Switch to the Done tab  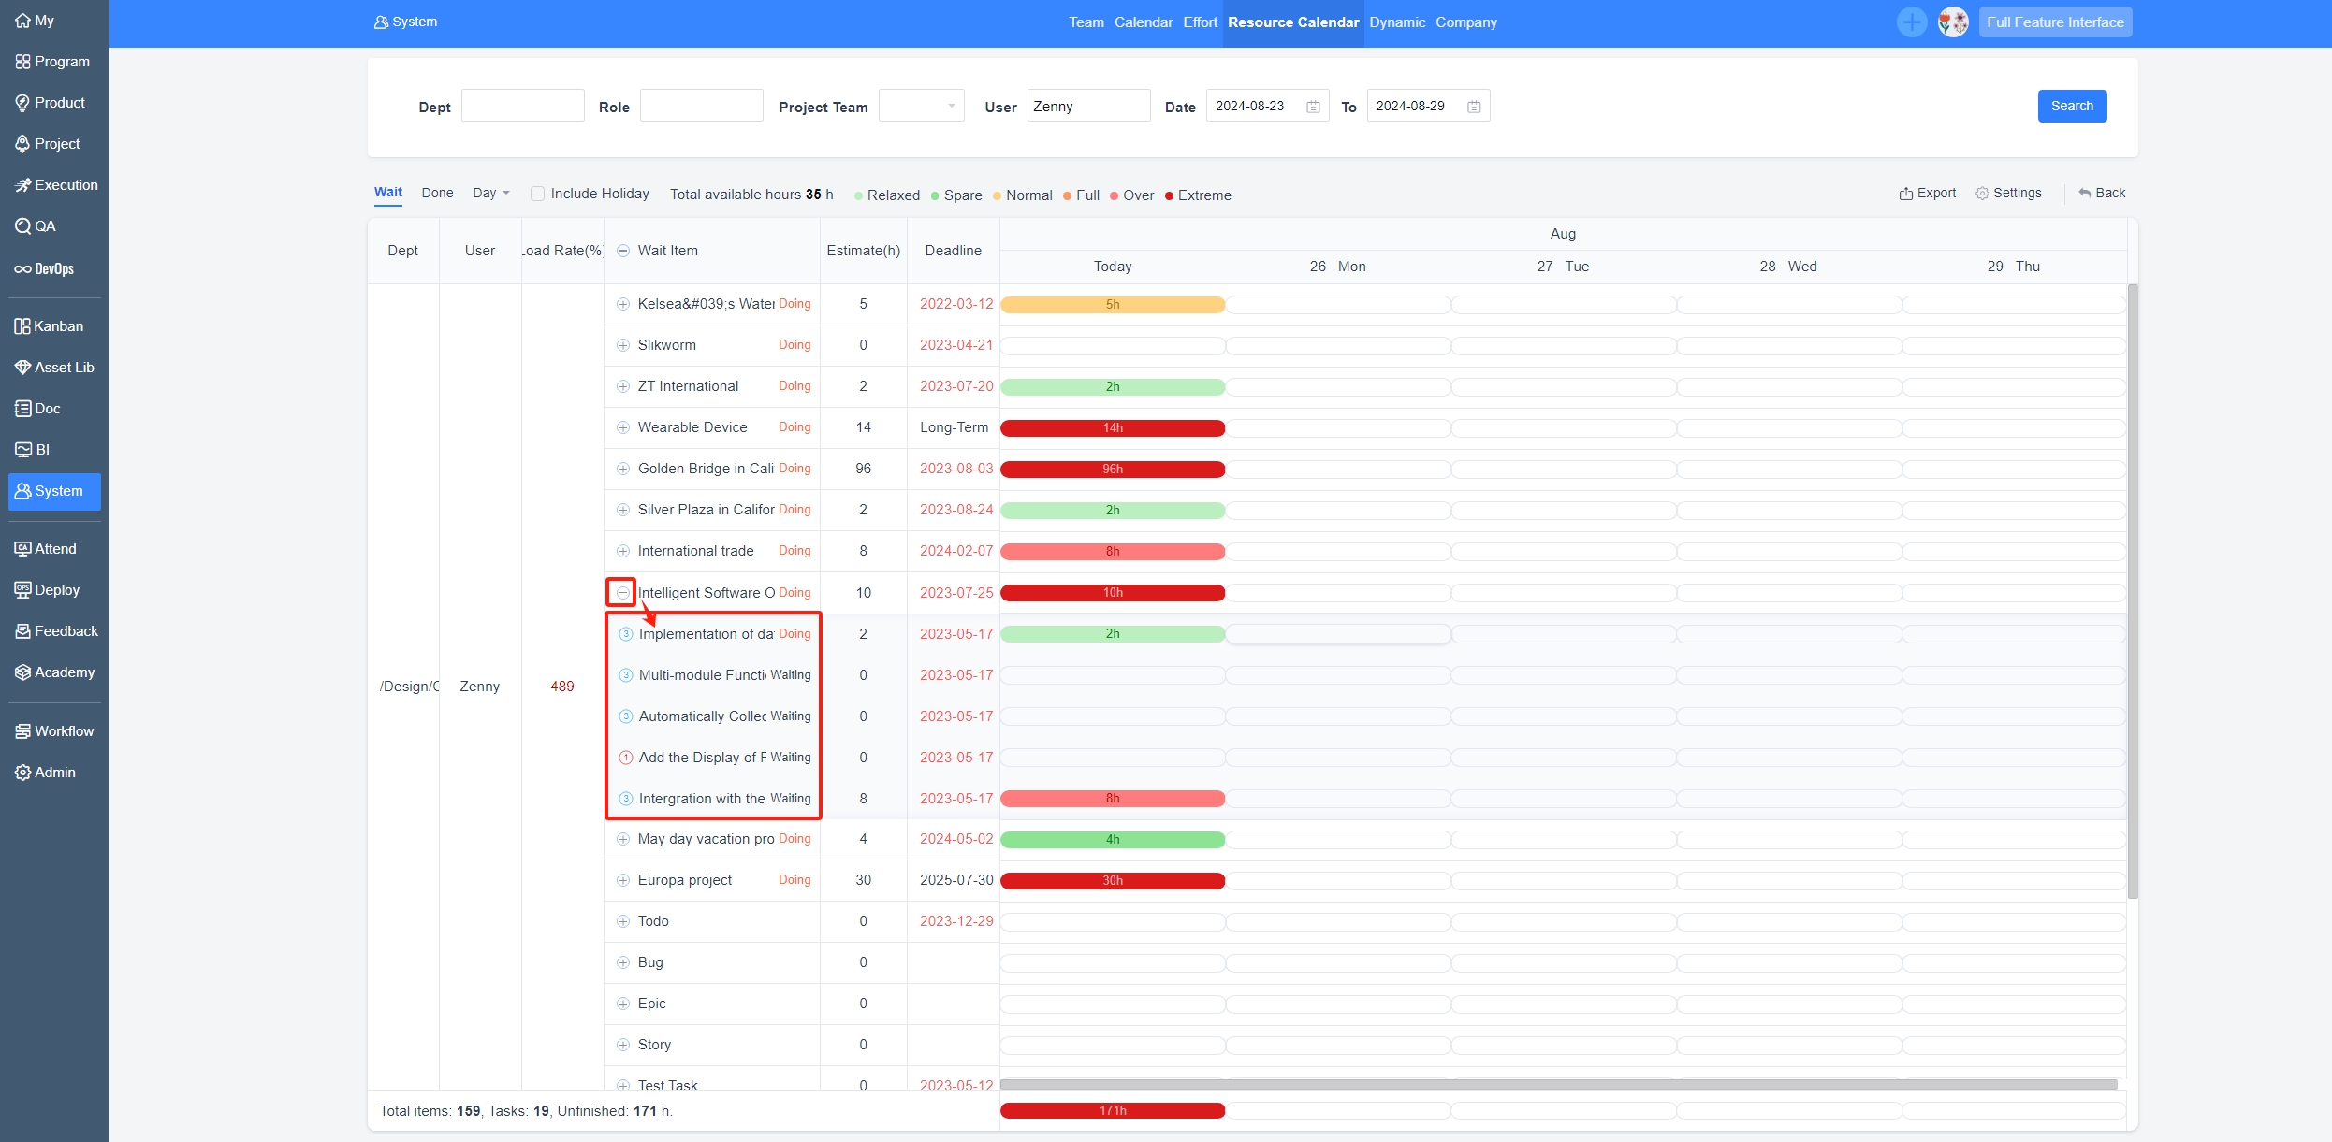tap(437, 193)
